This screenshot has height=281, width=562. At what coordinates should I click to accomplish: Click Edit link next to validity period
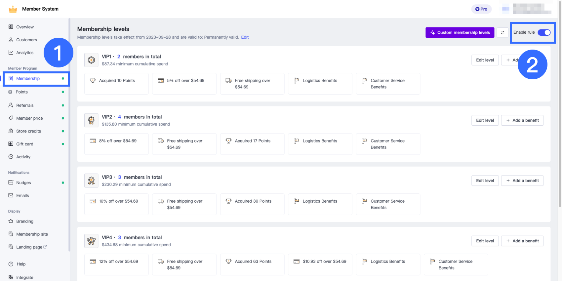[x=245, y=37]
